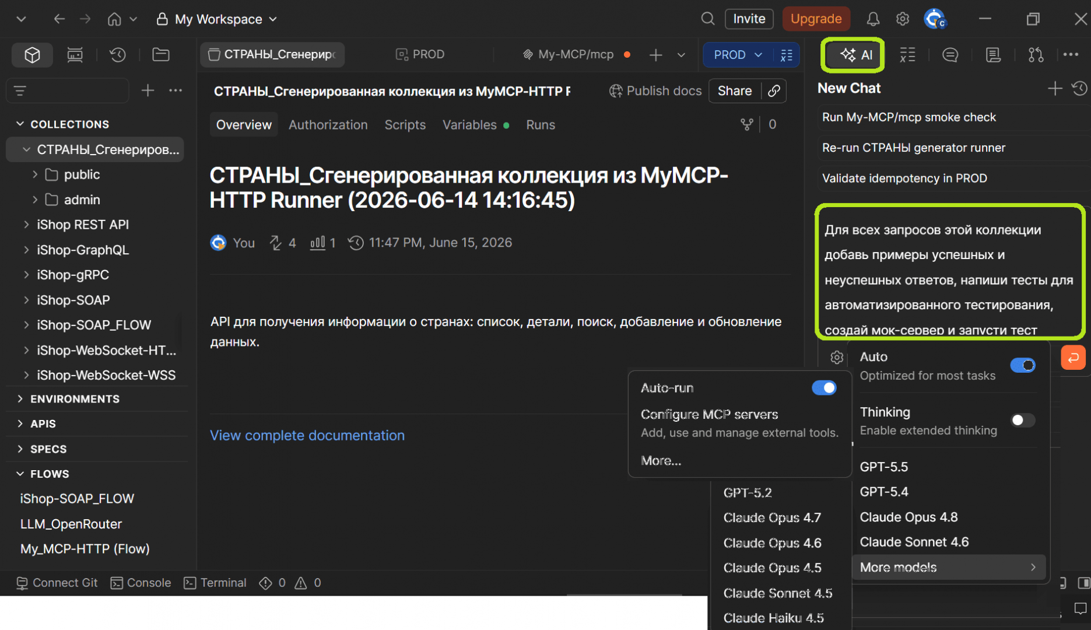This screenshot has width=1091, height=630.
Task: Open the sidebar three-dots options
Action: 176,90
